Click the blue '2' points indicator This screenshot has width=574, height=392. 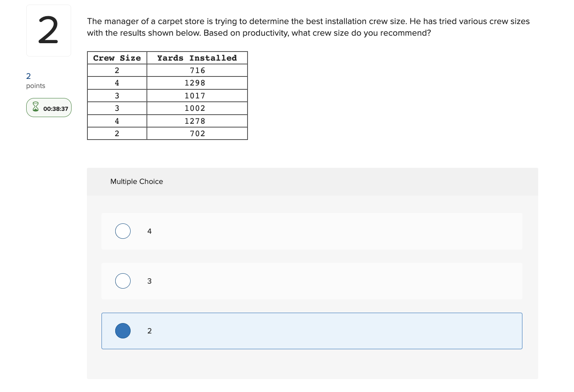[28, 76]
